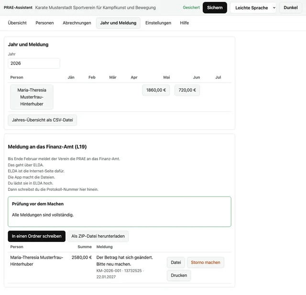
Task: Open the Übersicht tab
Action: point(17,23)
